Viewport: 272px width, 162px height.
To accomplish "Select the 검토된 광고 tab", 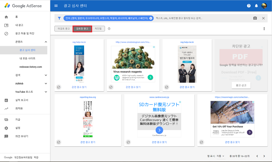I will click(x=82, y=29).
